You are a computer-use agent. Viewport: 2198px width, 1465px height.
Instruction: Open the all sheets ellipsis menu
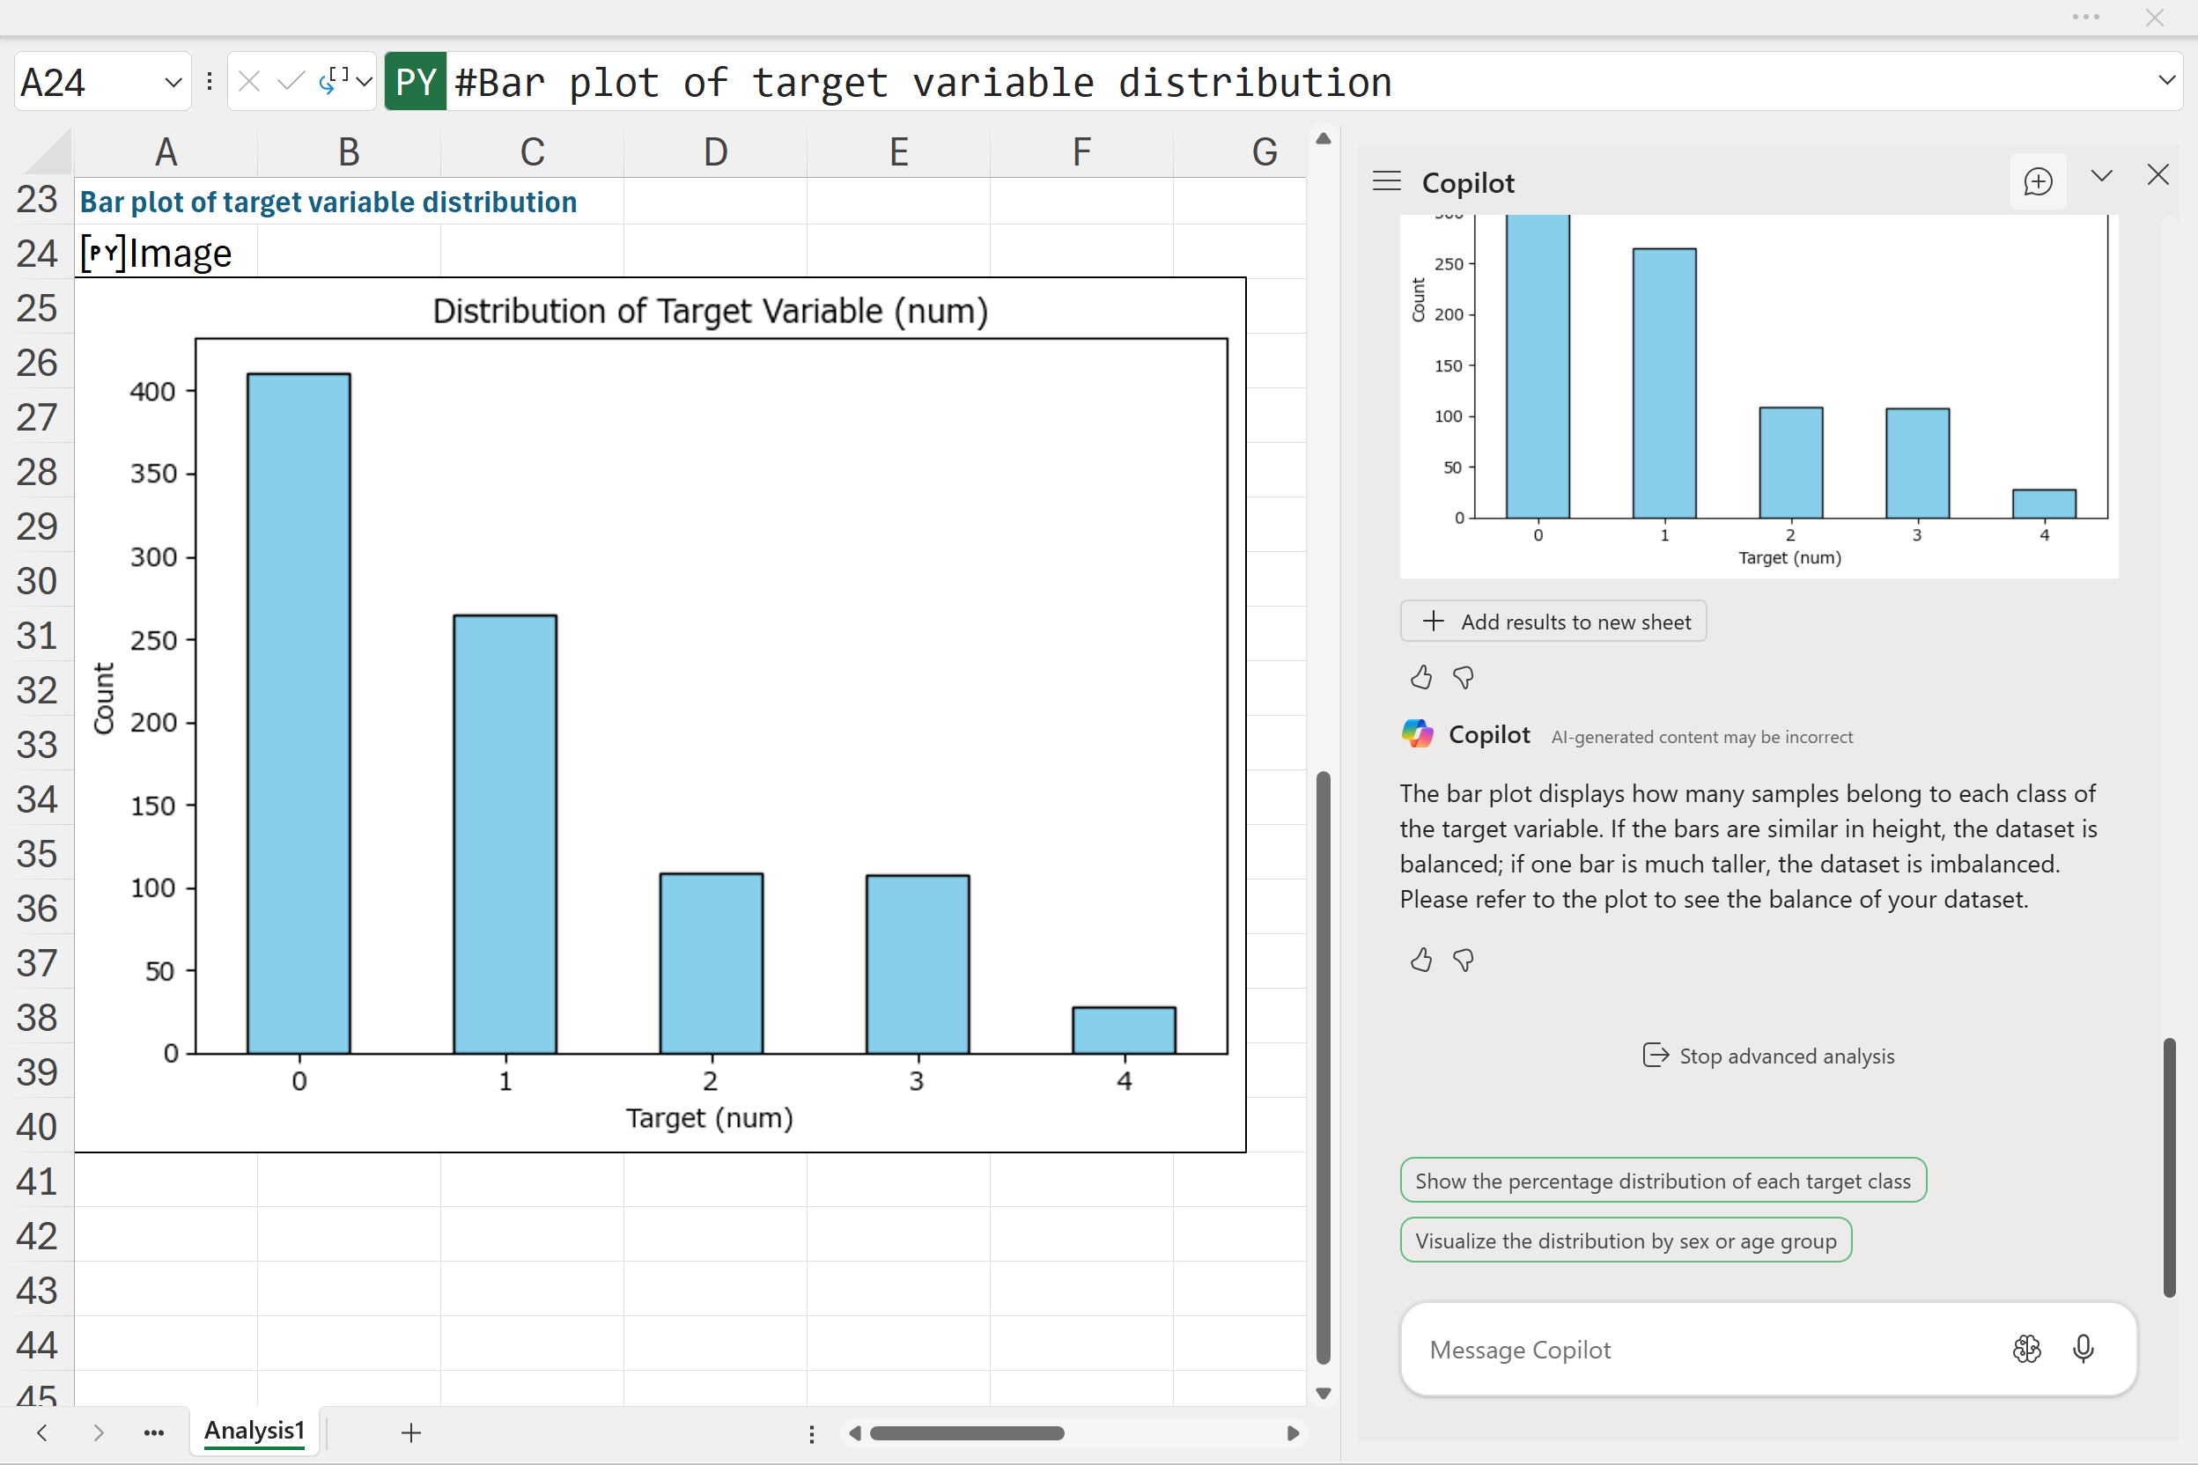pyautogui.click(x=154, y=1432)
